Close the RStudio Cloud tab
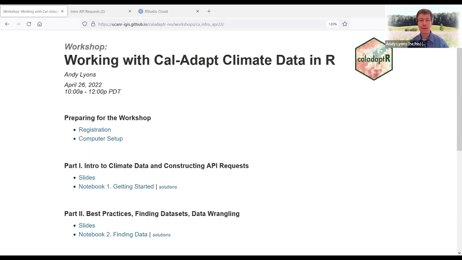The height and width of the screenshot is (260, 462). [x=197, y=11]
